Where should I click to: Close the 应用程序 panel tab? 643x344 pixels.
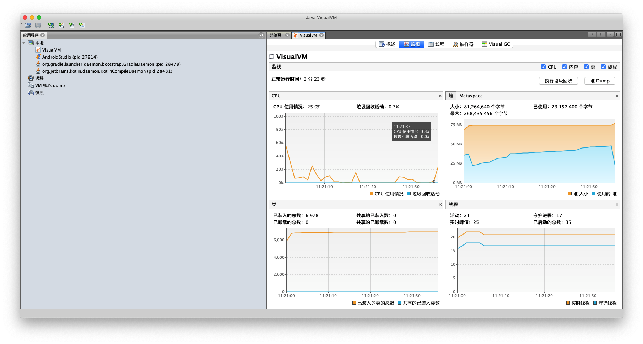coord(43,35)
